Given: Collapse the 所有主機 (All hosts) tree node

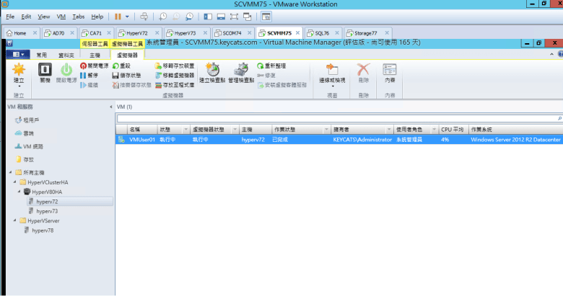Looking at the screenshot, I should tap(10, 172).
